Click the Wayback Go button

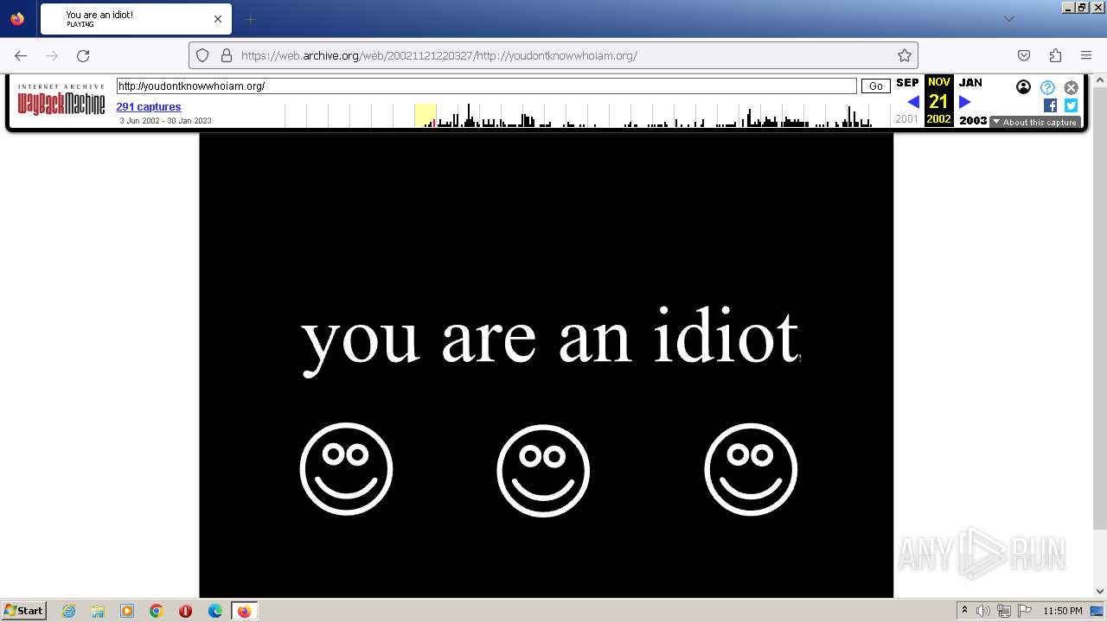[x=876, y=86]
